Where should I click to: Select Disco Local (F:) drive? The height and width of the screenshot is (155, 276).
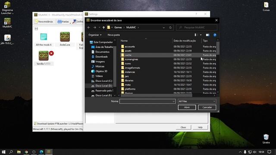point(102,96)
